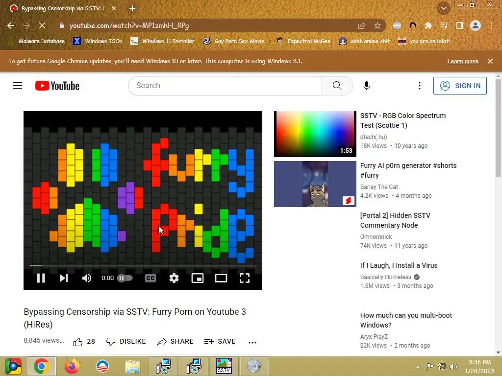Toggle the Chrome side panel

tap(459, 25)
